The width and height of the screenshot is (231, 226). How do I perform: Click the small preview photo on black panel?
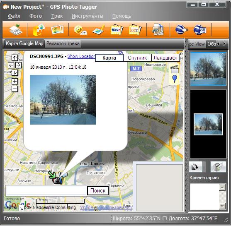point(208,124)
